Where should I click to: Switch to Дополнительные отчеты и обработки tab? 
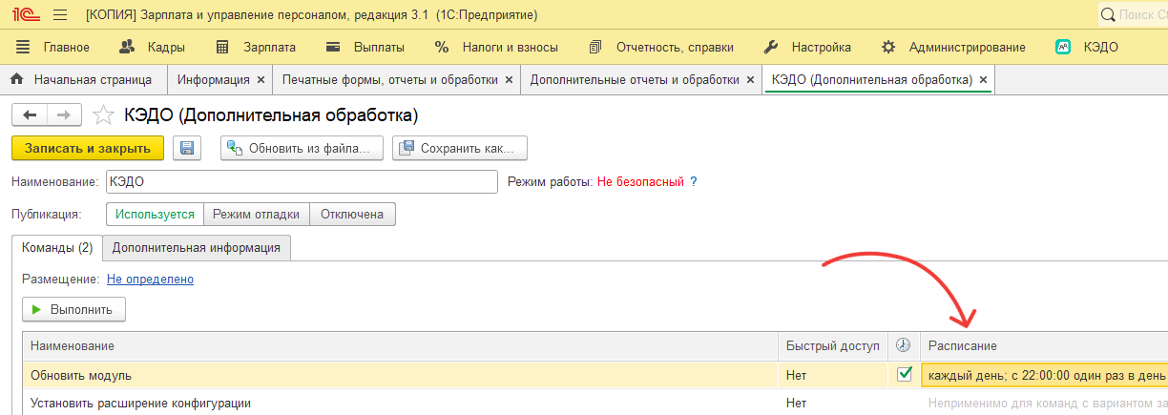635,80
